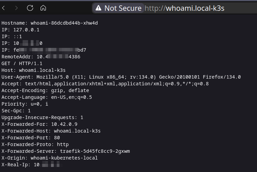257x172 pixels.
Task: Open the Not Secure site info badge
Action: point(119,8)
